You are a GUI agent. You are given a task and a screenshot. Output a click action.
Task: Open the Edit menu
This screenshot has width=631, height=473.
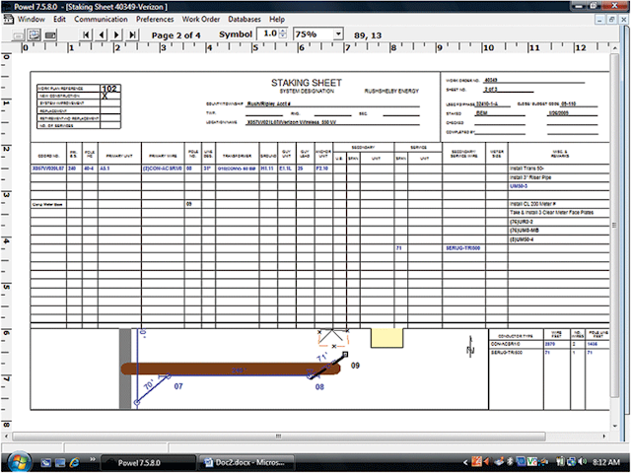59,19
